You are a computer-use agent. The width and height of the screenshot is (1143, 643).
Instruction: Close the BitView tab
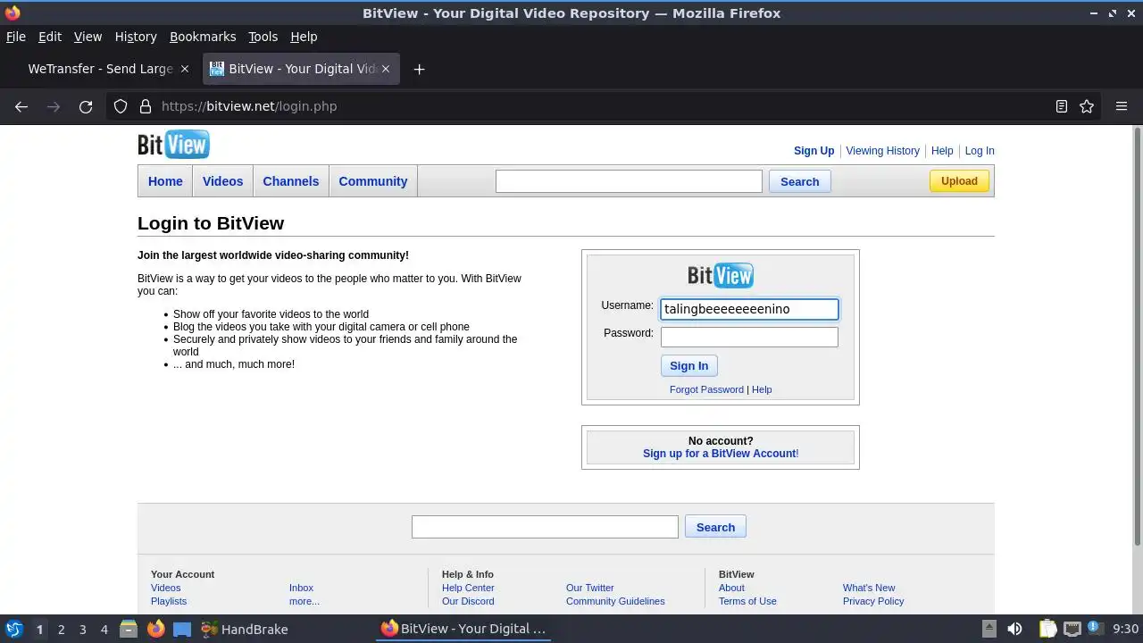(385, 69)
